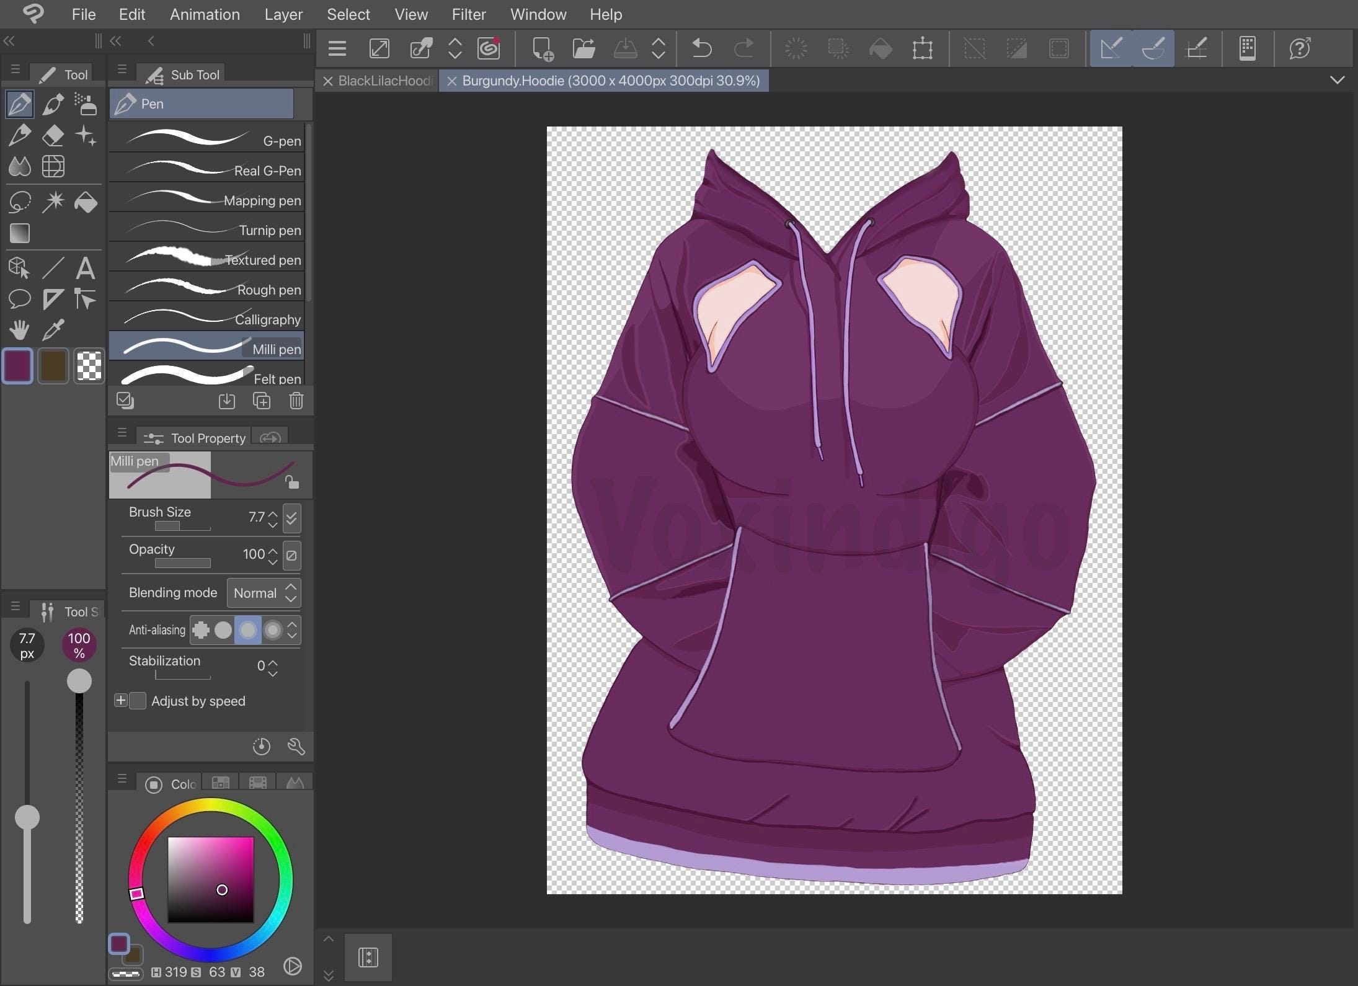Toggle the checkbox at bottom of Sub Tool panel
Image resolution: width=1358 pixels, height=986 pixels.
tap(125, 400)
